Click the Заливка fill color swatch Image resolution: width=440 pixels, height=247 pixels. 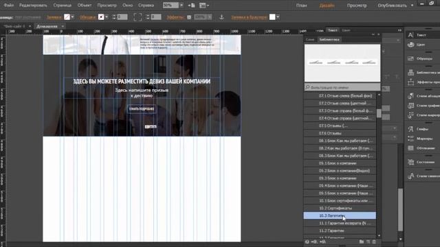[x=67, y=17]
